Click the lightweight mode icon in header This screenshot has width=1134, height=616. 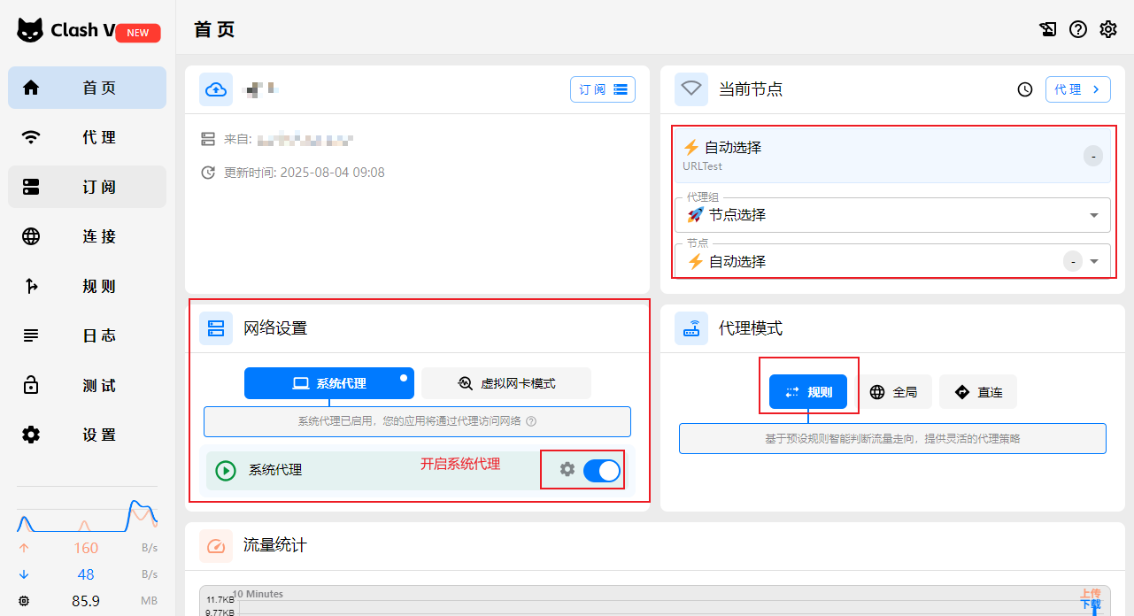point(1047,29)
